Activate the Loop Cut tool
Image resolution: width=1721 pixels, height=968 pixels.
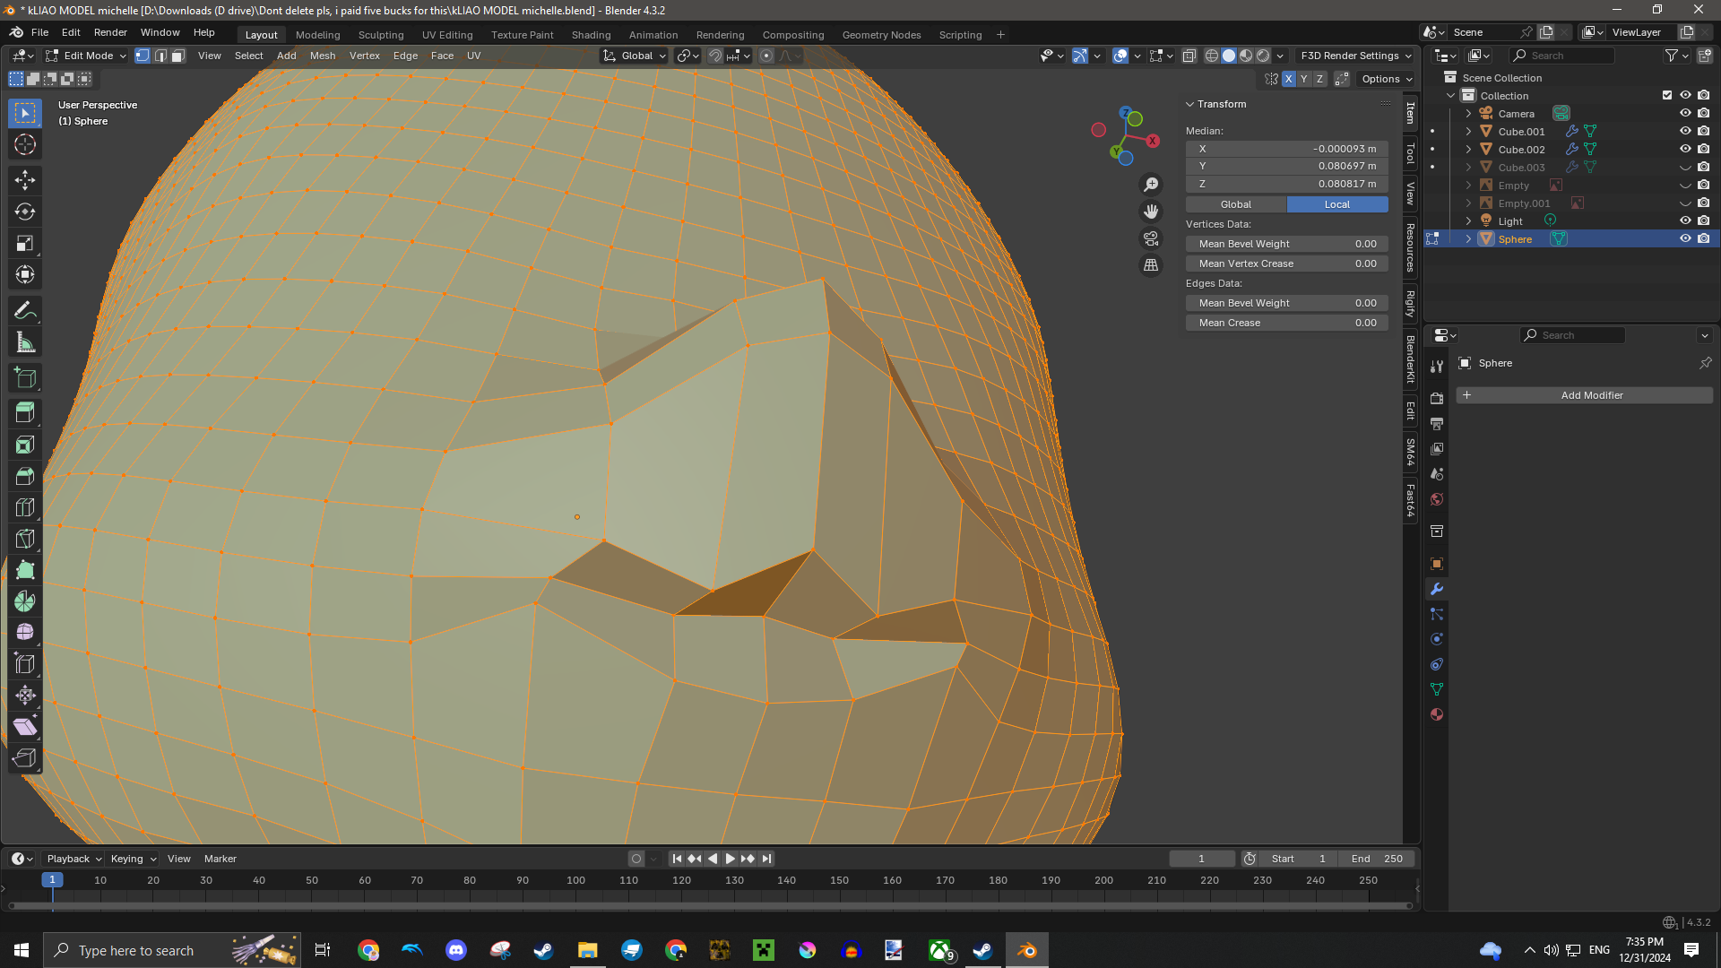pos(25,507)
